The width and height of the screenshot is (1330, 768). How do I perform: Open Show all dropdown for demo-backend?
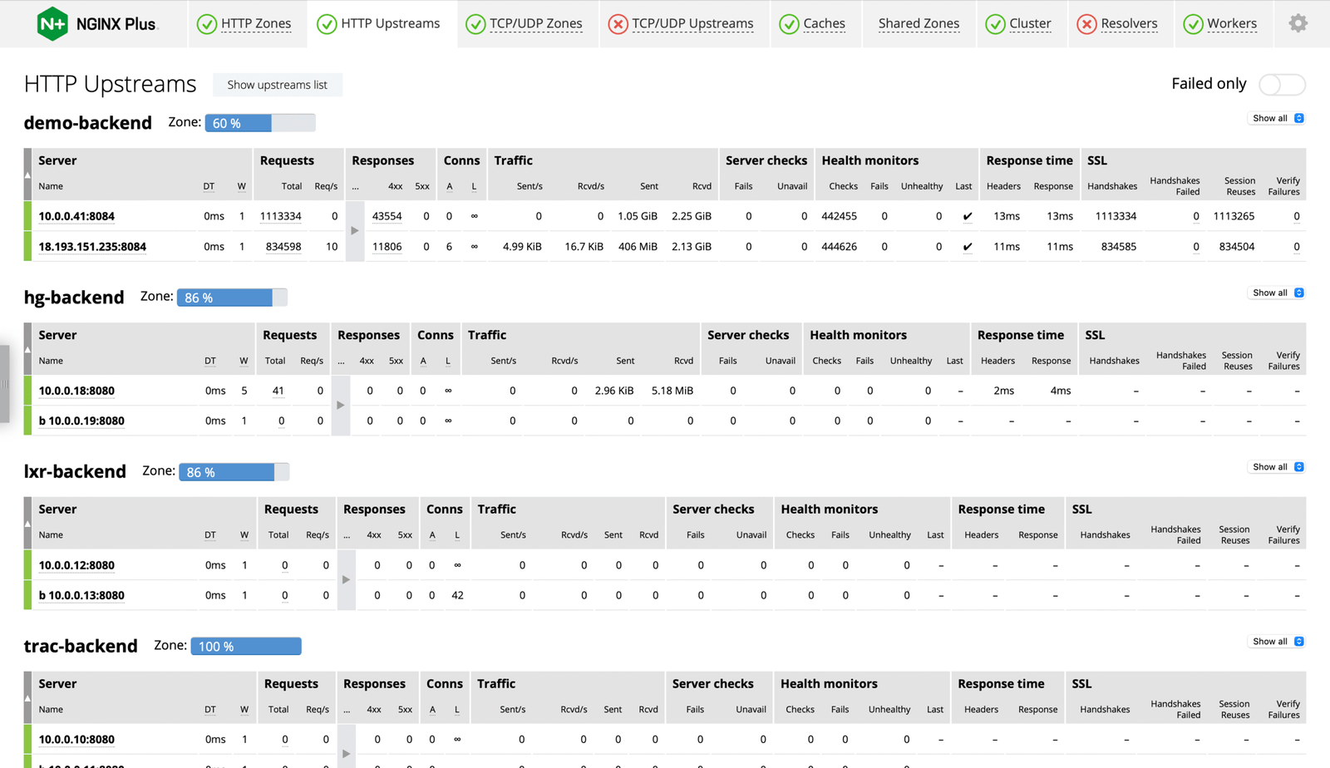(1278, 118)
